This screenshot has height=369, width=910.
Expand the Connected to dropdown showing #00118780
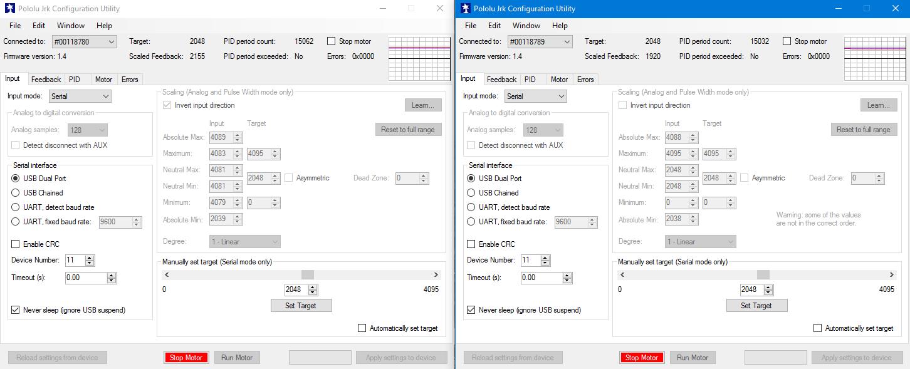pyautogui.click(x=85, y=42)
